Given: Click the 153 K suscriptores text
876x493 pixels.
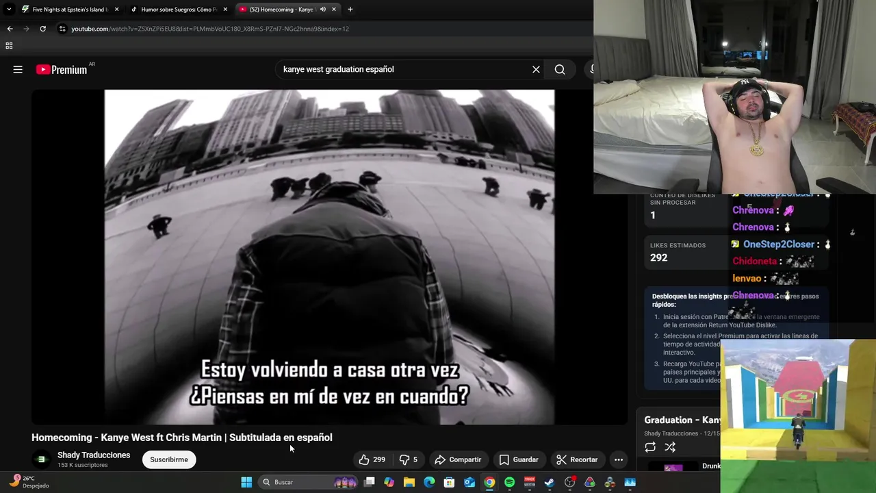Looking at the screenshot, I should [x=83, y=465].
